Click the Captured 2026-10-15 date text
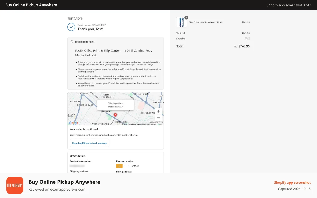The height and width of the screenshot is (198, 317). coord(294,189)
